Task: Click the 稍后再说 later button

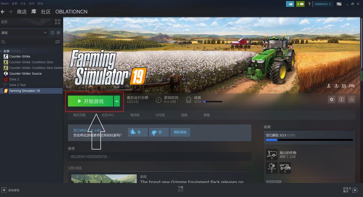Action: tap(180, 132)
